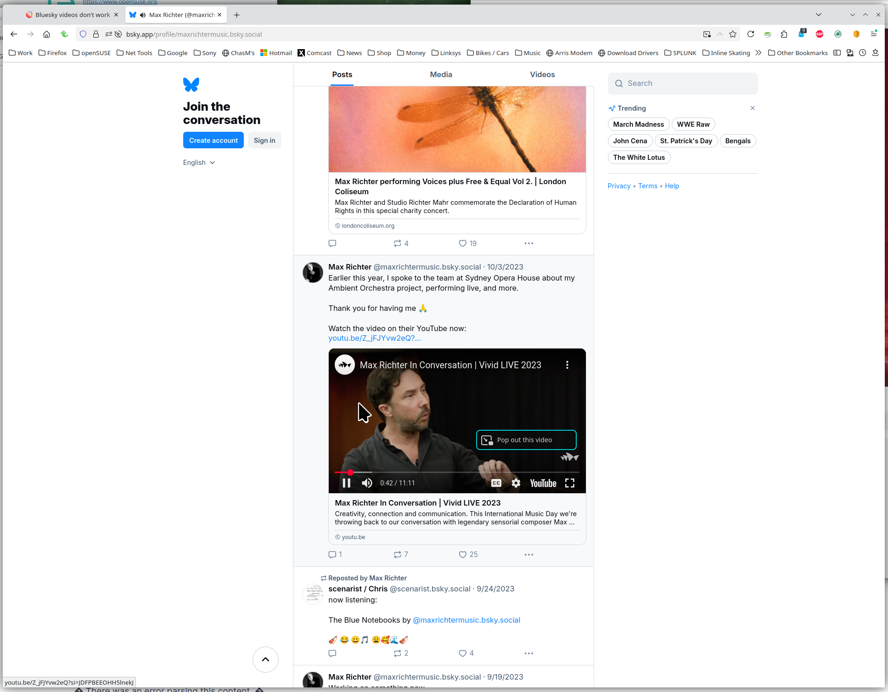Enter fullscreen on the YouTube video
The image size is (888, 692).
(570, 483)
